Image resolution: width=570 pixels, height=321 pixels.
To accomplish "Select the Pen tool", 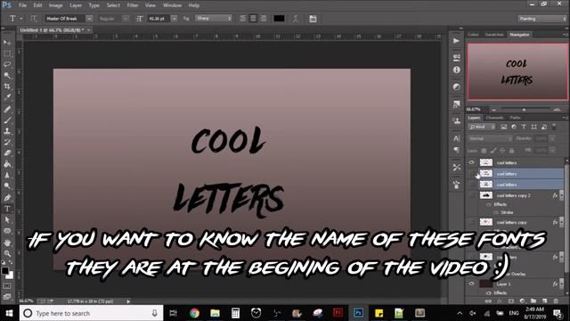I will tap(7, 198).
